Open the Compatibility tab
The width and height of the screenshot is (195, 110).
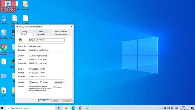tap(41, 34)
